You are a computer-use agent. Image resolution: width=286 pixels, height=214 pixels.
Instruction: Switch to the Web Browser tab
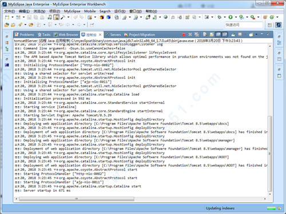[x=66, y=35]
